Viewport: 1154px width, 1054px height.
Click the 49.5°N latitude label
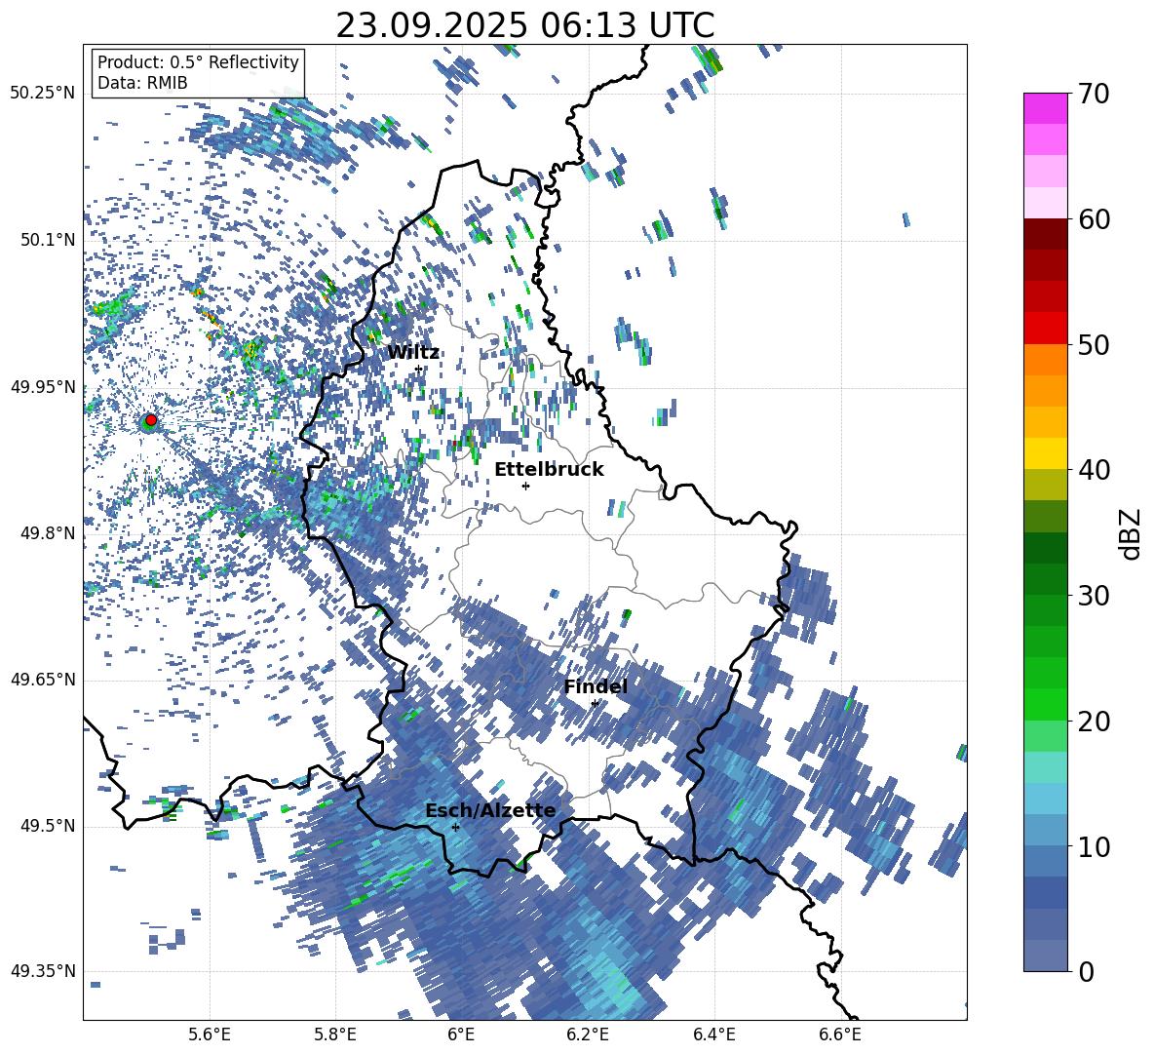[x=47, y=826]
